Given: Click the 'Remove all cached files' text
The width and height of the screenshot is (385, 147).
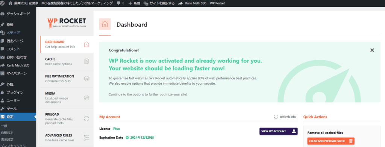Looking at the screenshot, I should [x=325, y=133].
